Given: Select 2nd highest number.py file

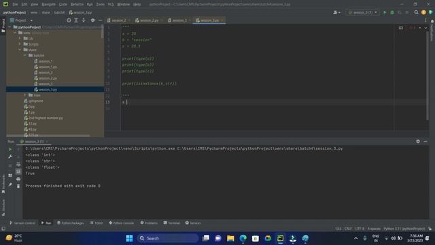Looking at the screenshot, I should 46,118.
